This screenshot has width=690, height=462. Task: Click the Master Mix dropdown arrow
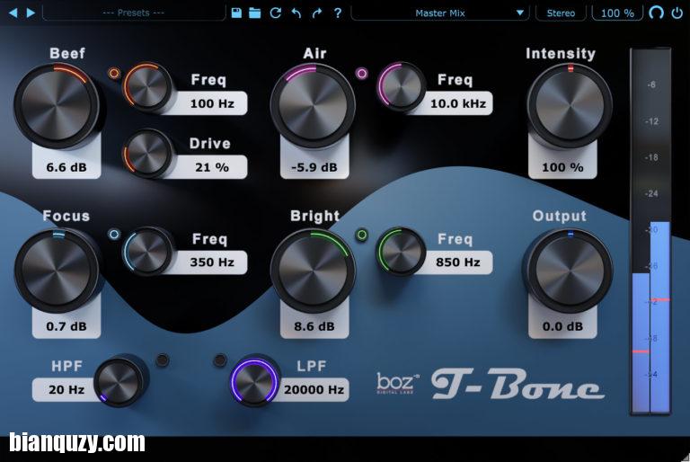519,13
